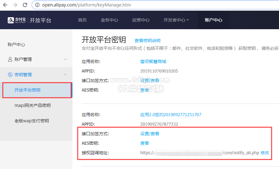
Task: Expand the 开发者中心 dropdown menu
Action: tap(176, 20)
